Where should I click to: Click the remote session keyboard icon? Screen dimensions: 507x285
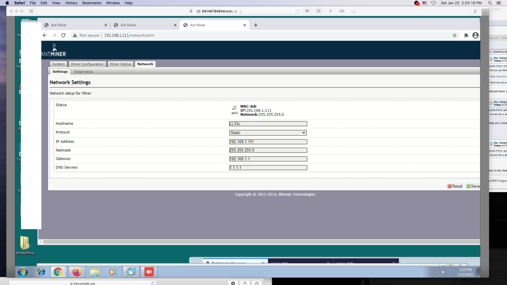[x=342, y=11]
